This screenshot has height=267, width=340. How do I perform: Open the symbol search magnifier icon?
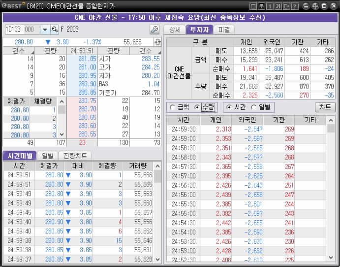click(55, 29)
